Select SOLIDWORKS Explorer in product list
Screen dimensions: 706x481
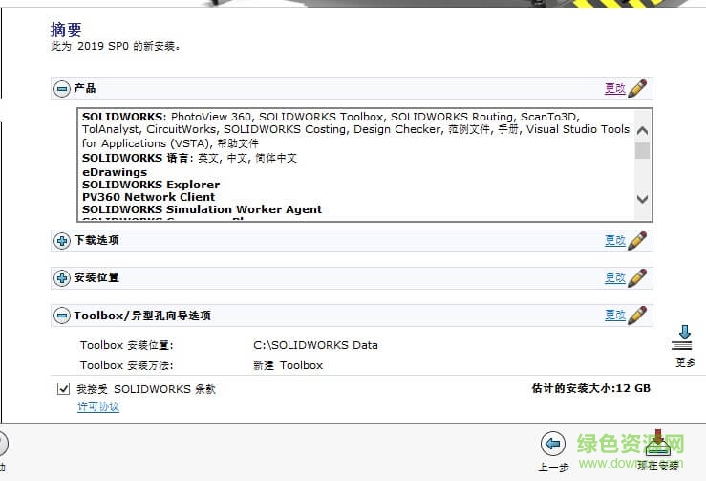[151, 185]
